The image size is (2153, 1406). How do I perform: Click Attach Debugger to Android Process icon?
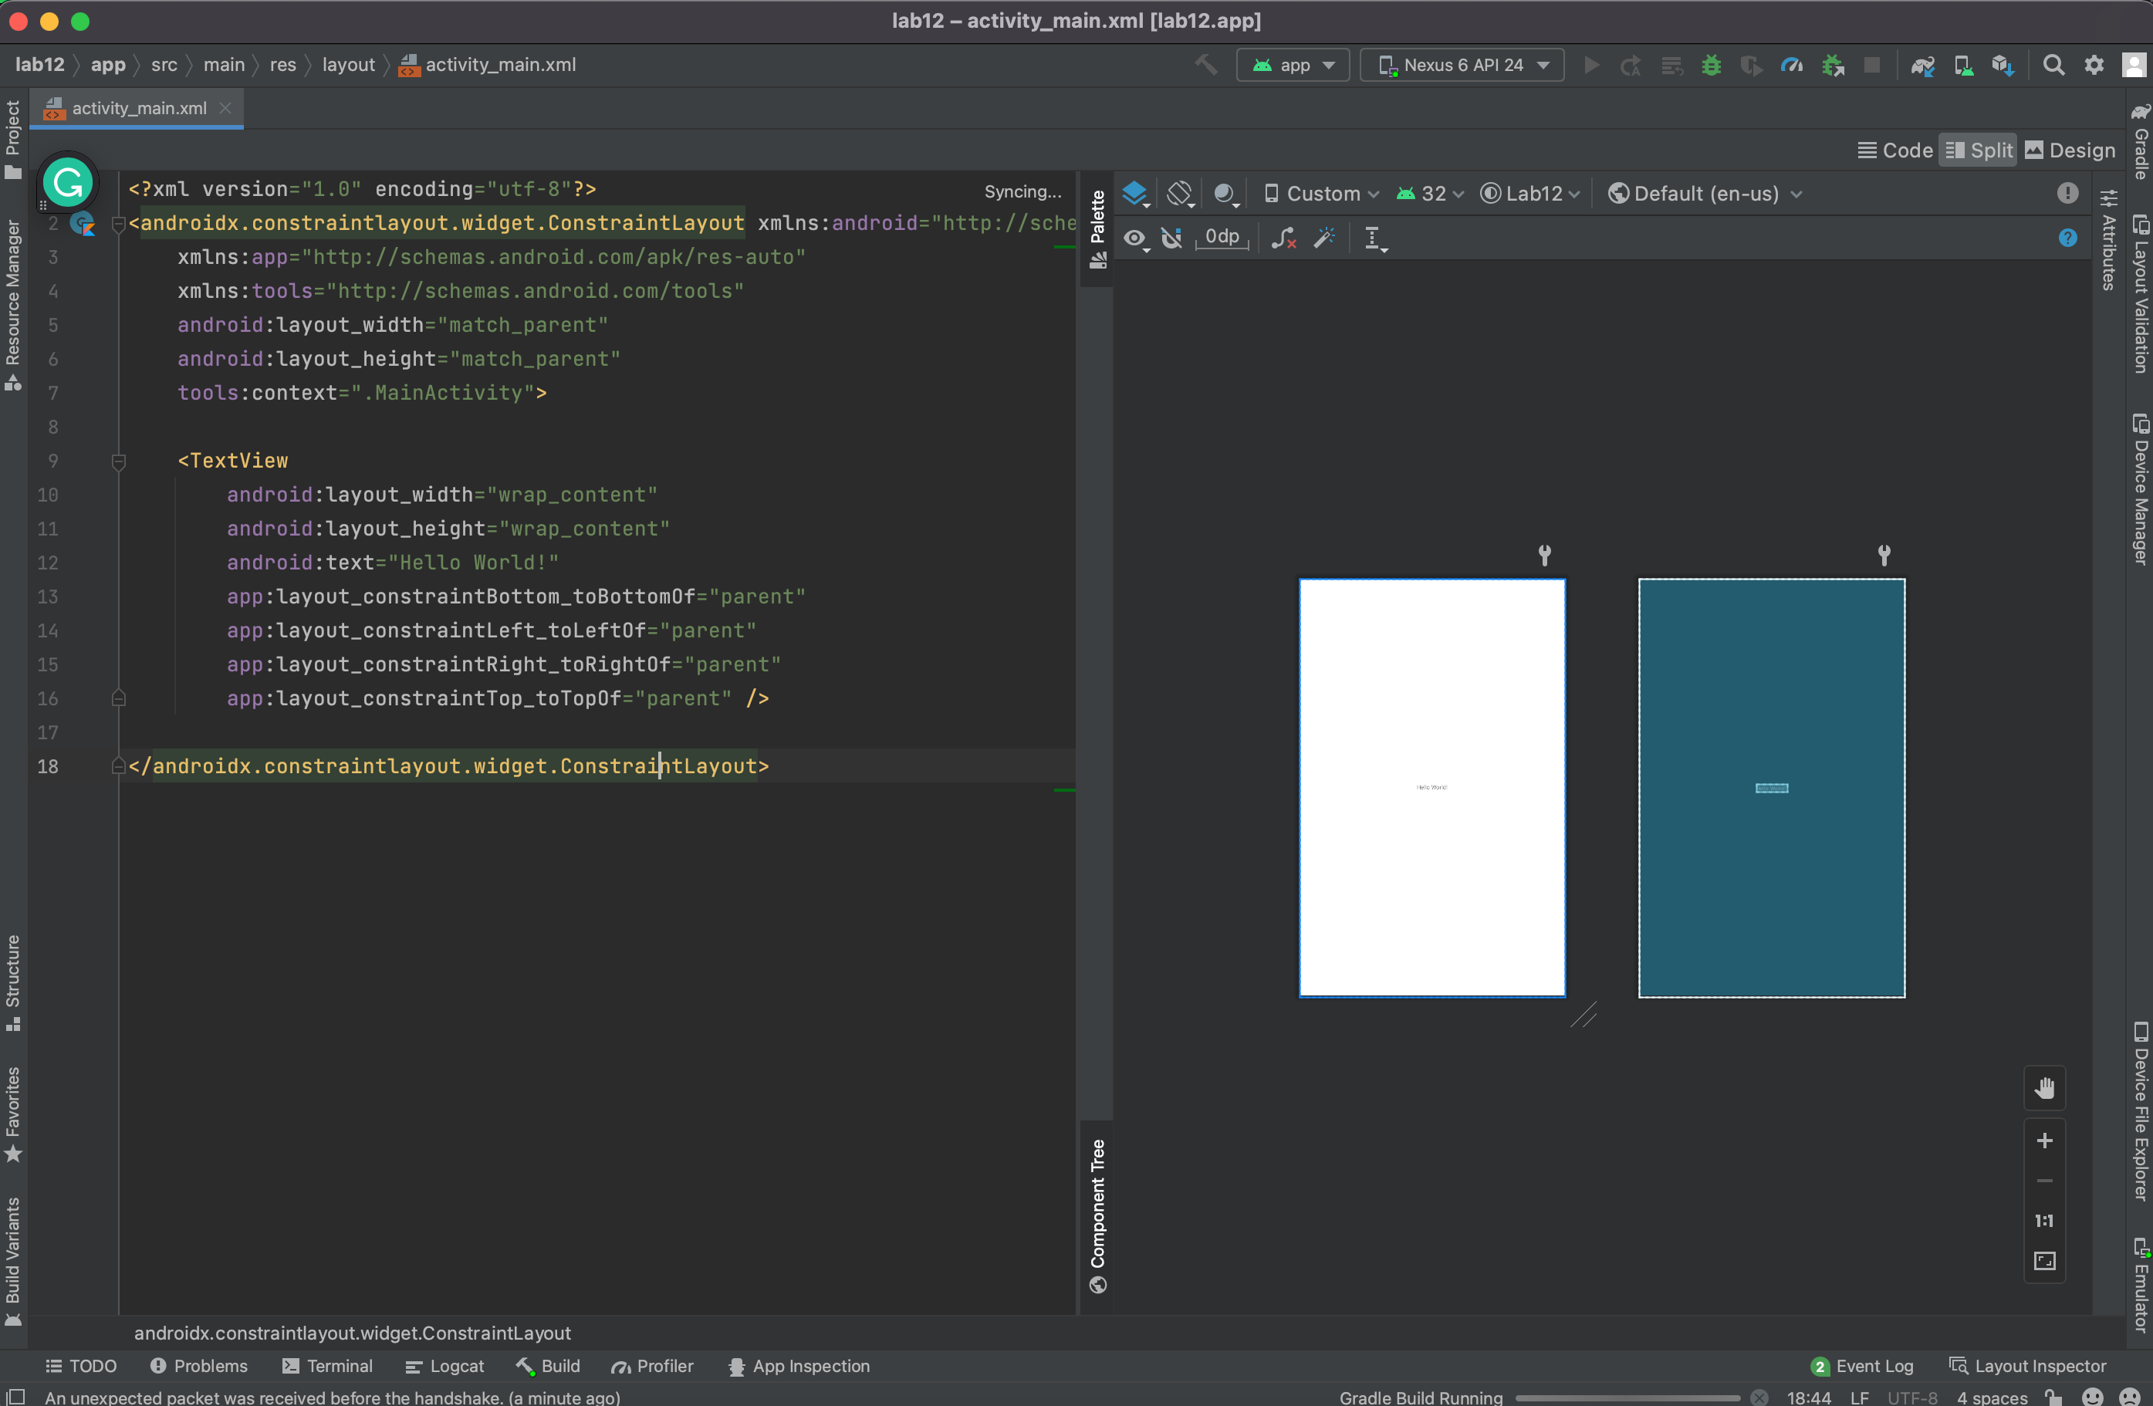click(x=1833, y=65)
